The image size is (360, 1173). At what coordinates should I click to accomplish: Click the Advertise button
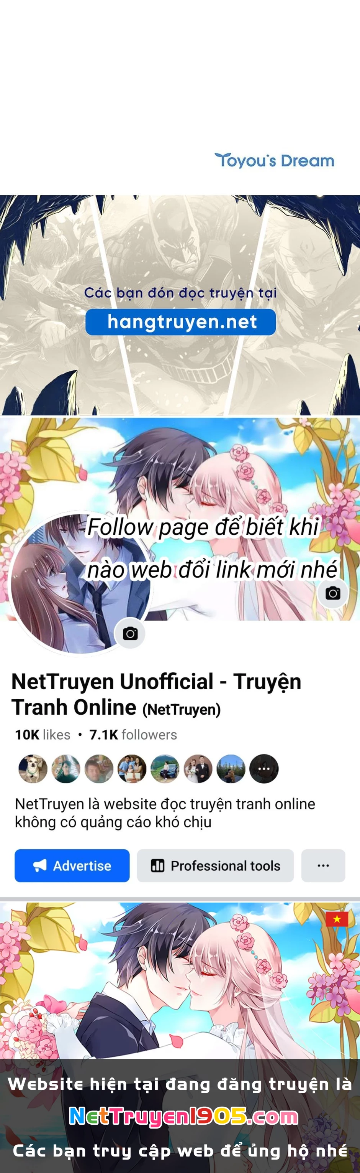point(72,865)
